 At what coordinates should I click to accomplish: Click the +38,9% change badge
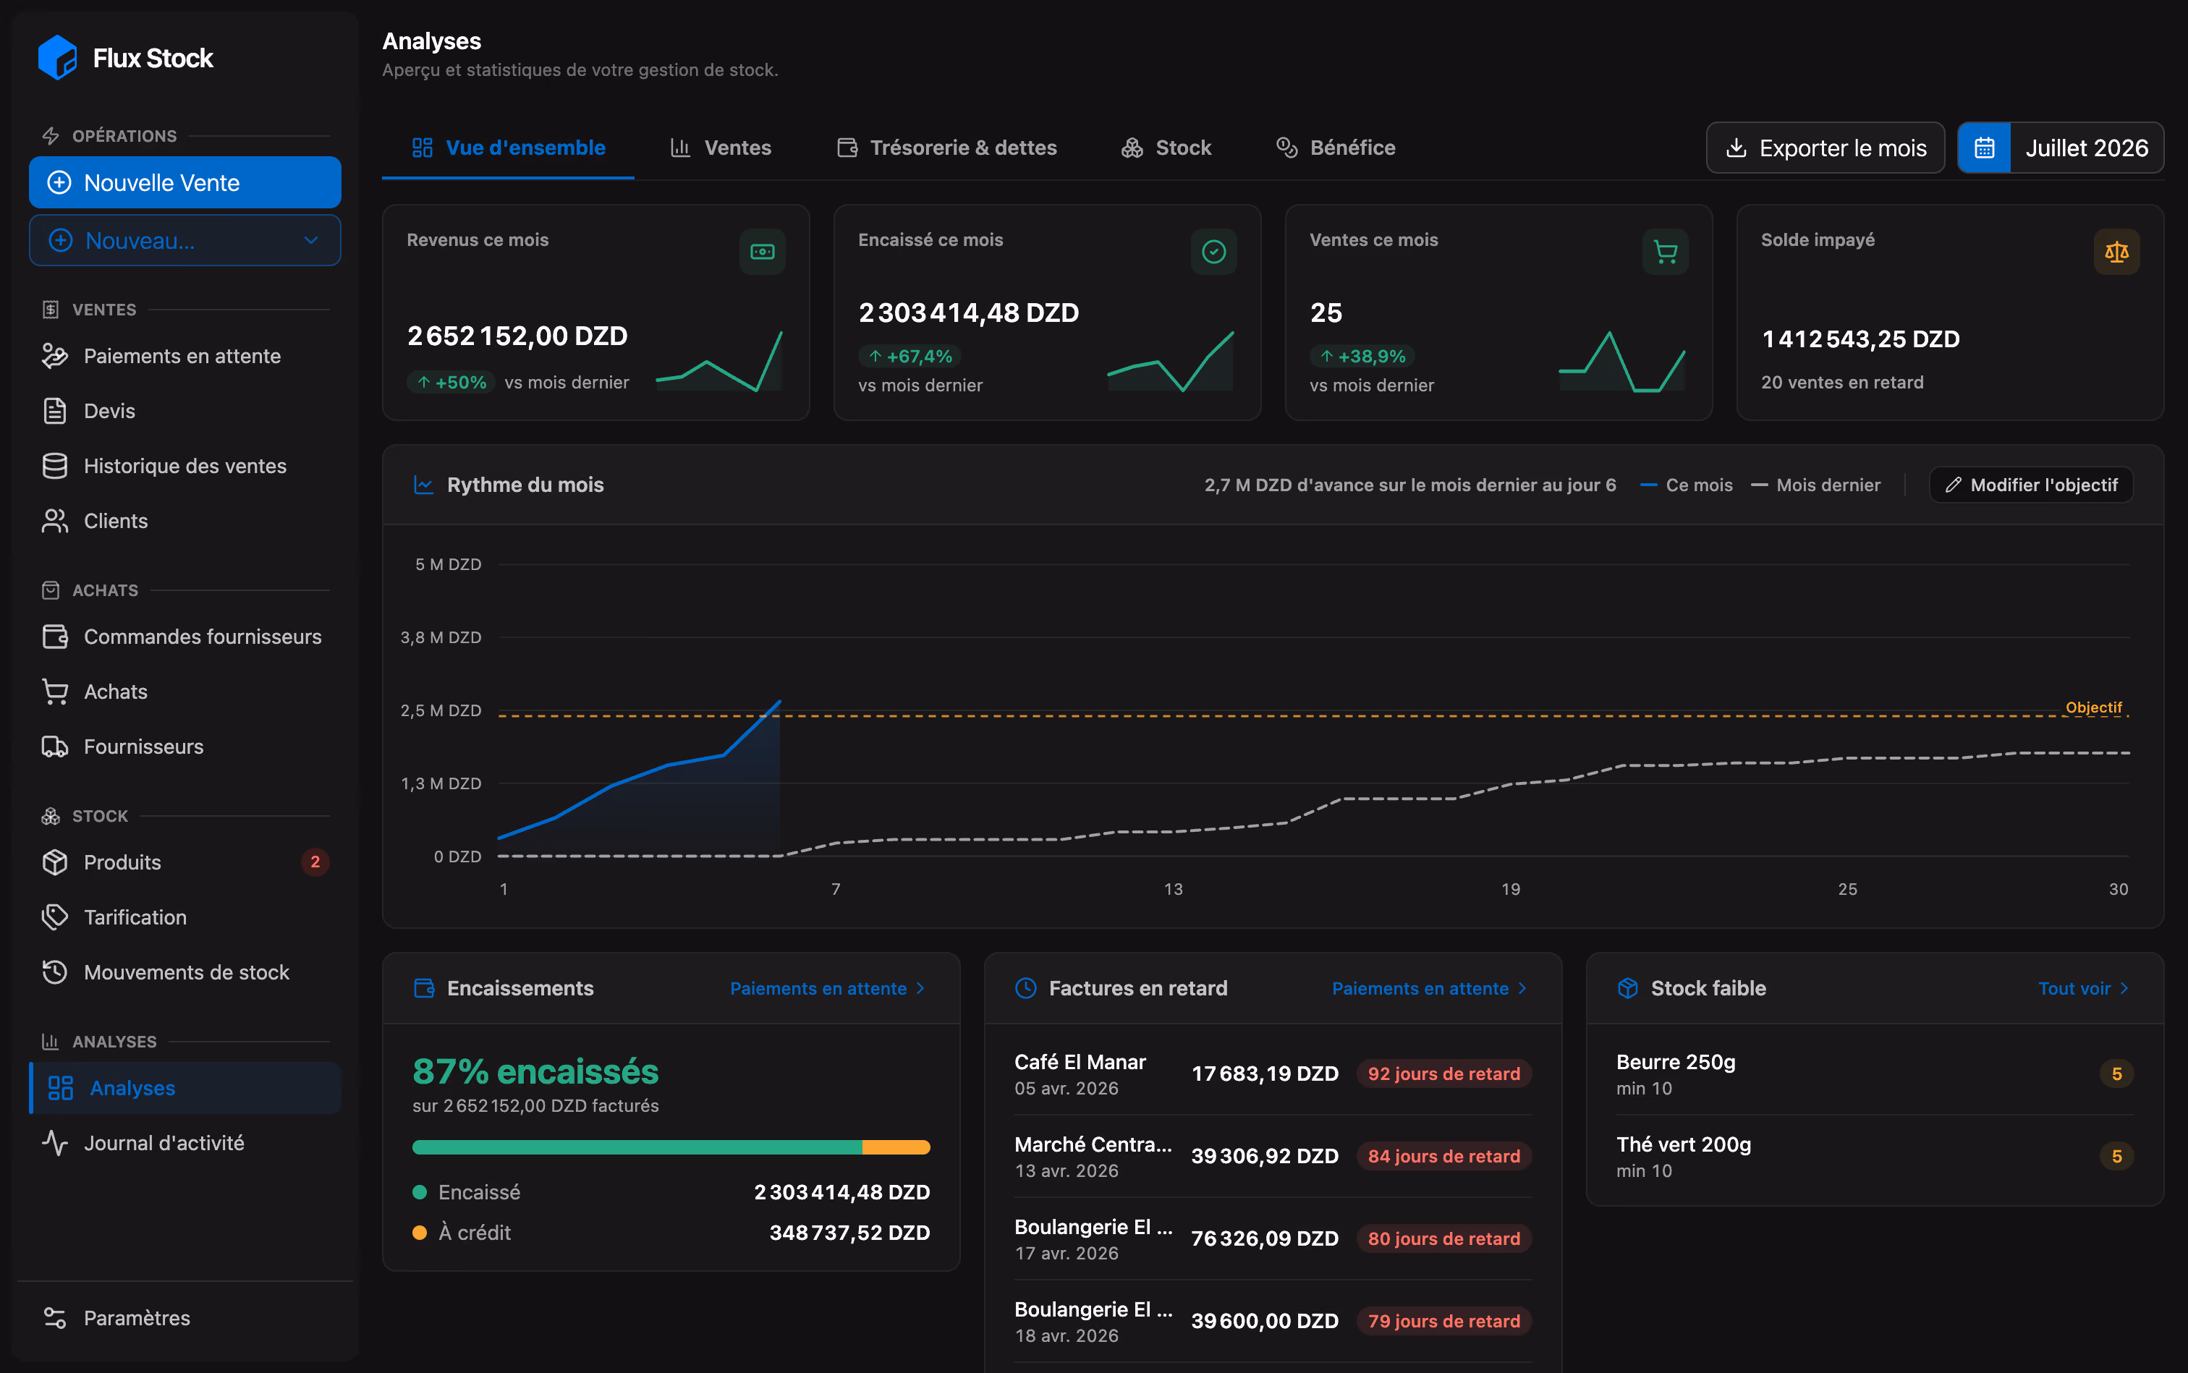pos(1362,356)
